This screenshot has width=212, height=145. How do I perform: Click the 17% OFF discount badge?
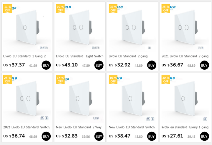[x=61, y=79]
